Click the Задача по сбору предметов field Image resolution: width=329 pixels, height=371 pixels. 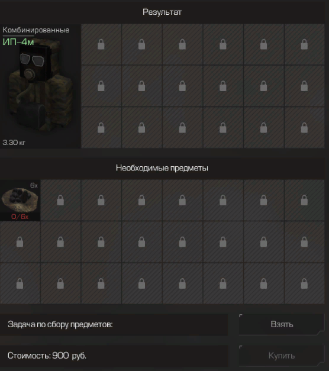114,324
